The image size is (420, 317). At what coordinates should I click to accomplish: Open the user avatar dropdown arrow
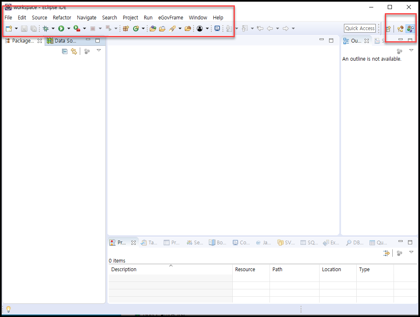207,28
